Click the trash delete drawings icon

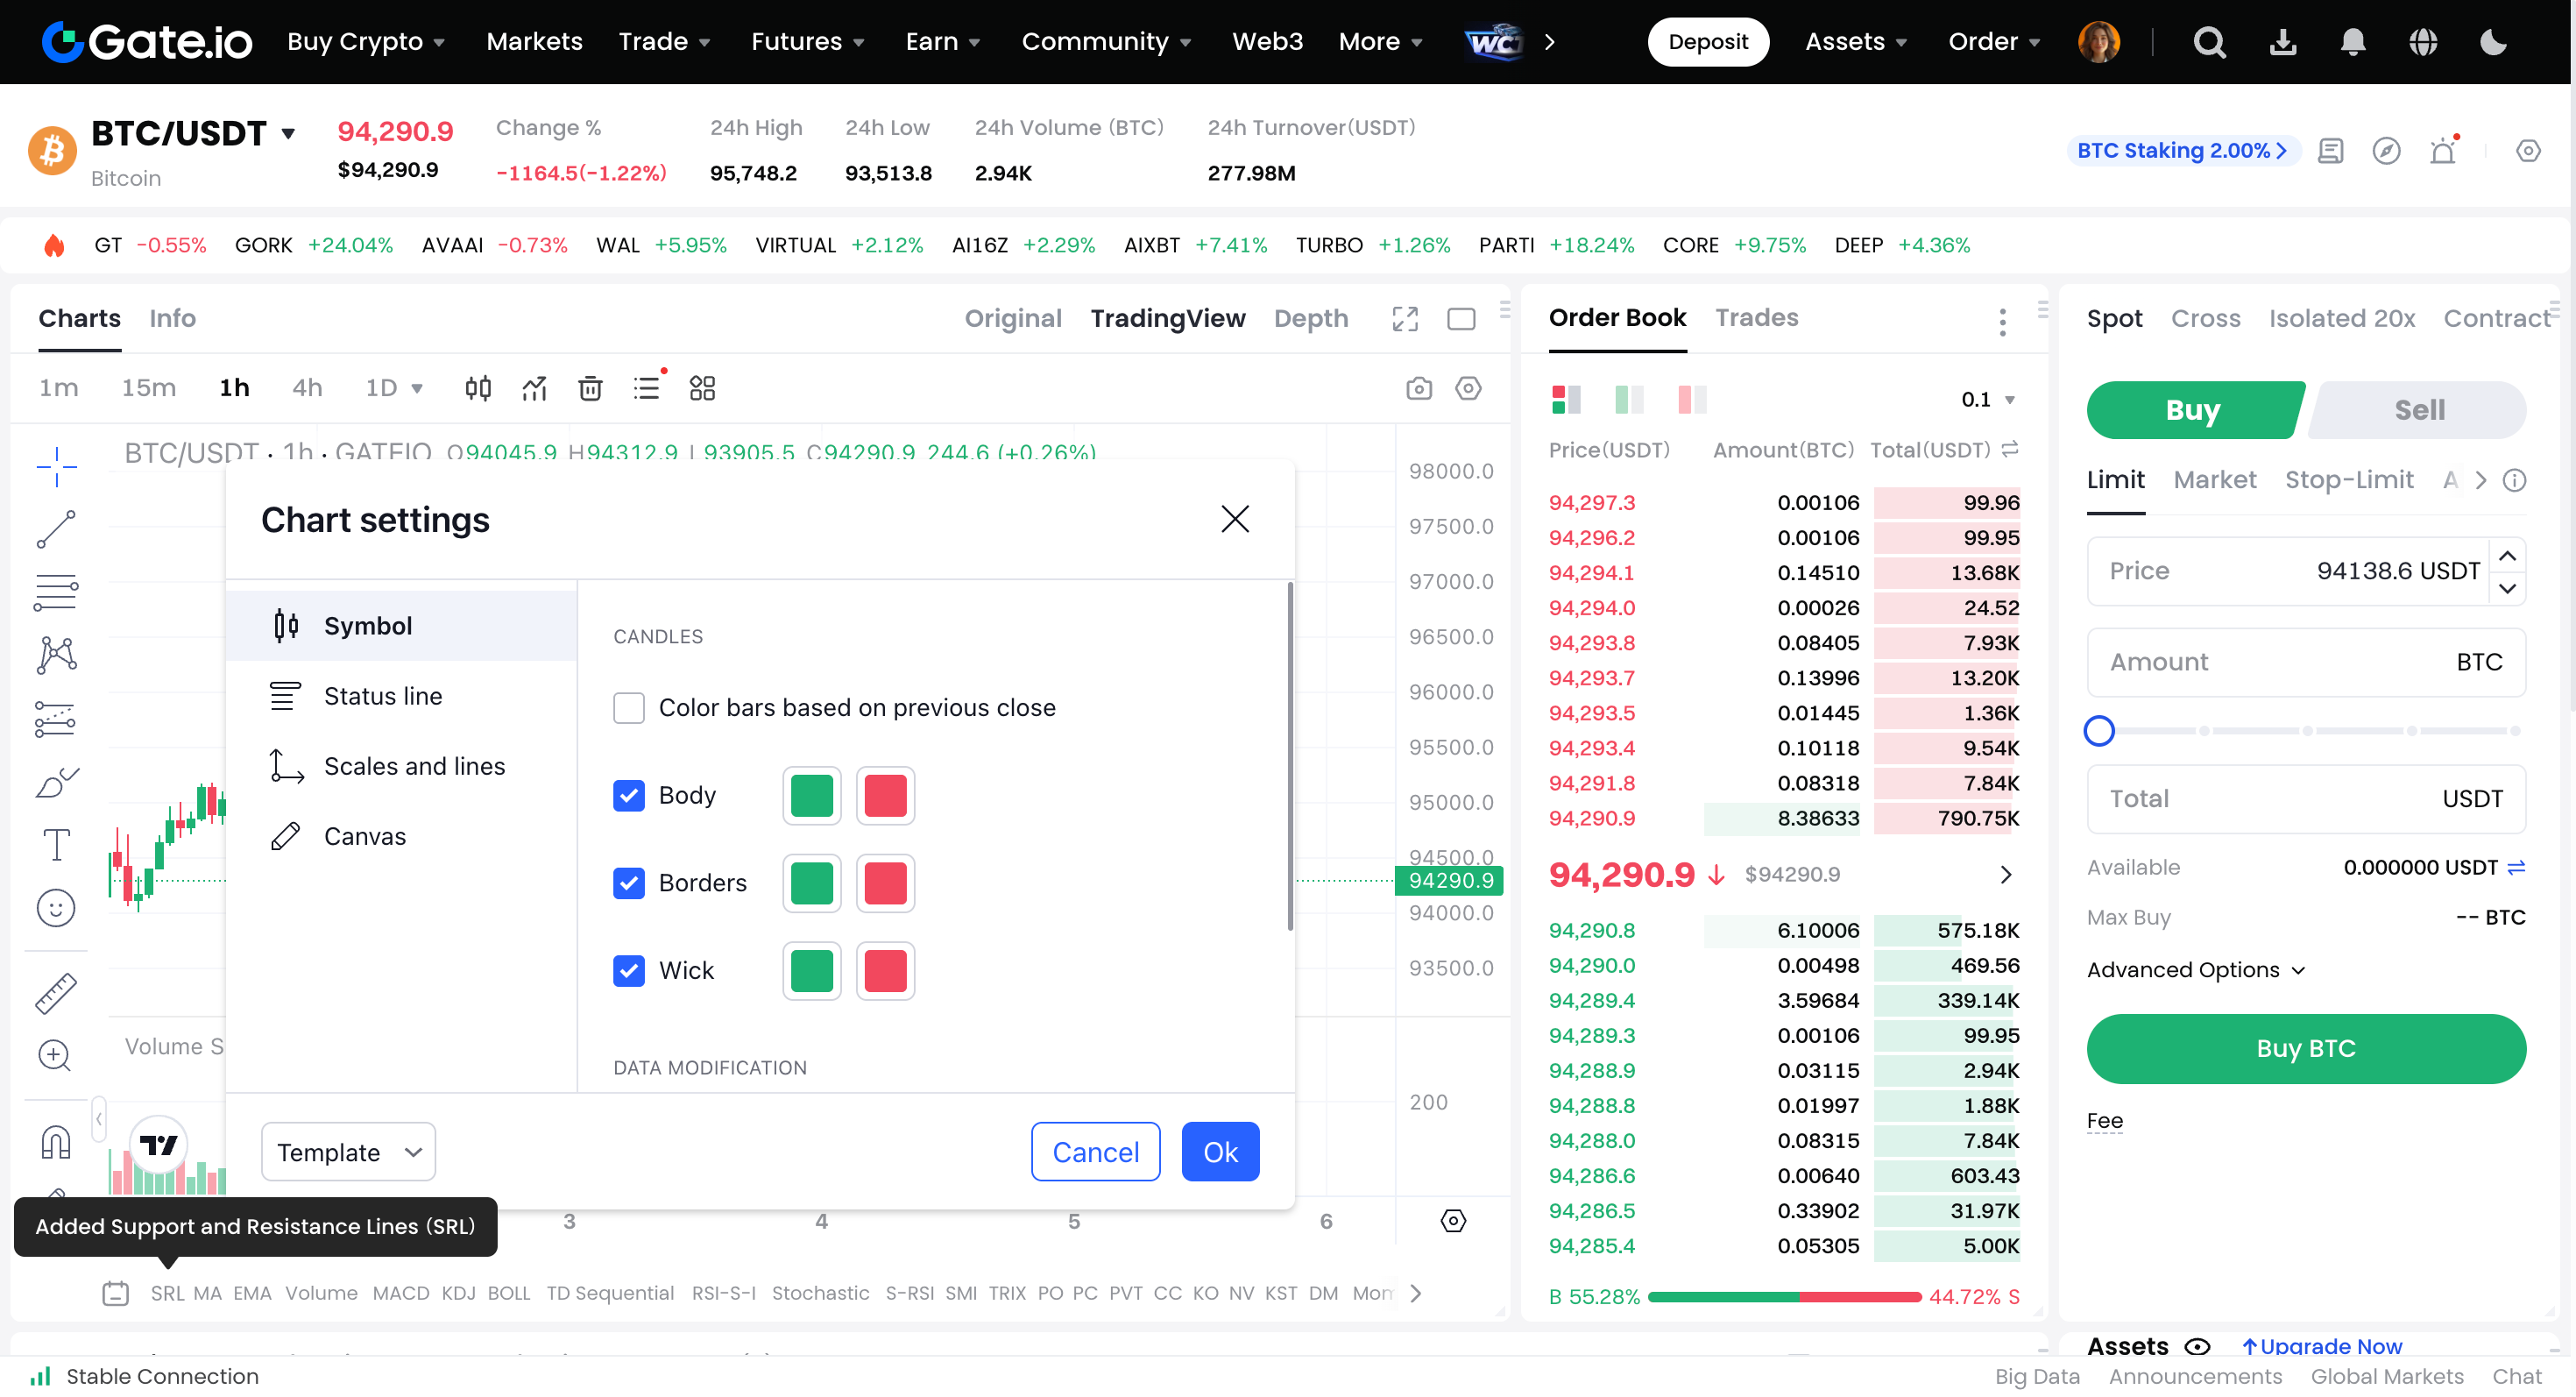pyautogui.click(x=590, y=388)
